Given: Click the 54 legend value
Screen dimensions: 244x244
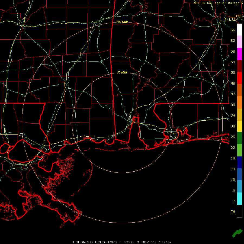Looking at the screenshot, I should click(233, 62).
